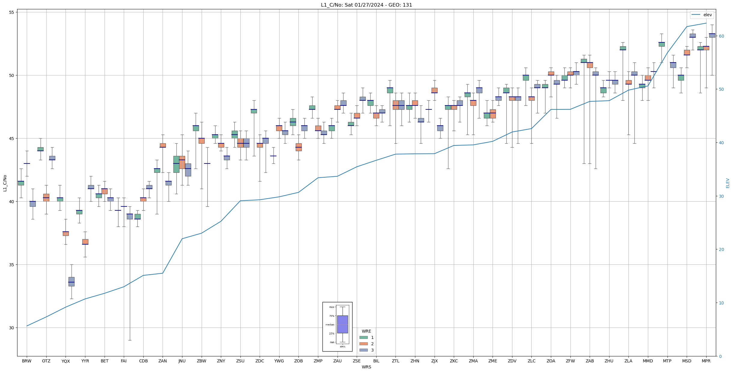Click the ELEV right axis title
Screen dimensions: 733x372
pyautogui.click(x=728, y=183)
